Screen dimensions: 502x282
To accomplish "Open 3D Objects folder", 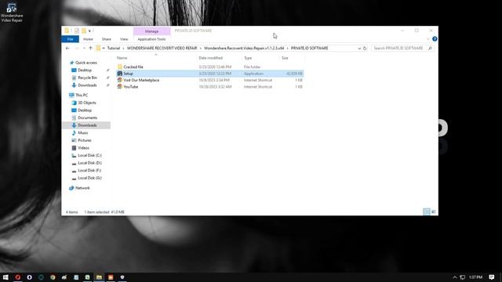I will click(x=87, y=103).
